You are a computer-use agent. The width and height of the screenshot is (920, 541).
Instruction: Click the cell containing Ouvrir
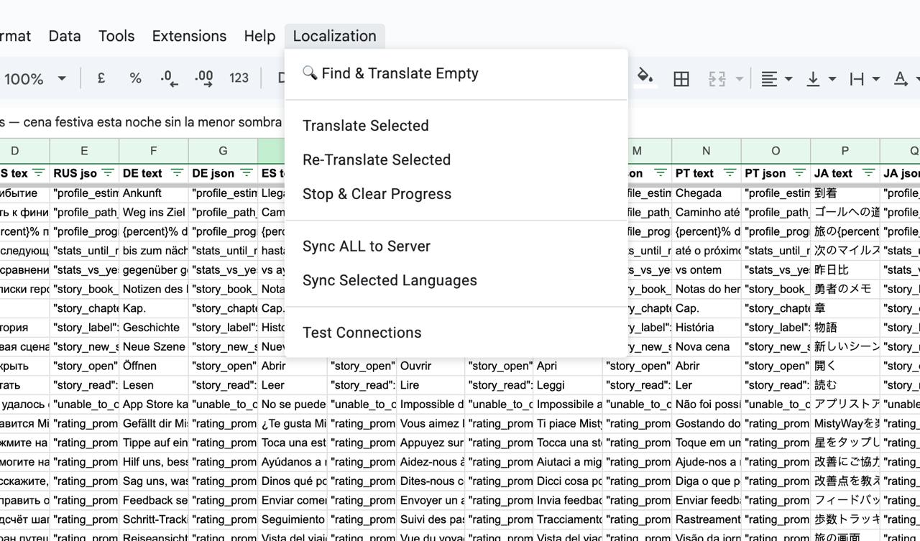(431, 366)
